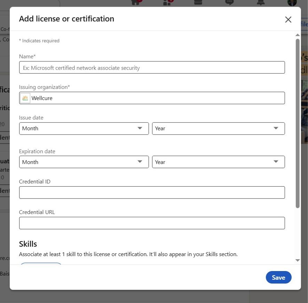Click the scrollbar up arrow

point(298,35)
